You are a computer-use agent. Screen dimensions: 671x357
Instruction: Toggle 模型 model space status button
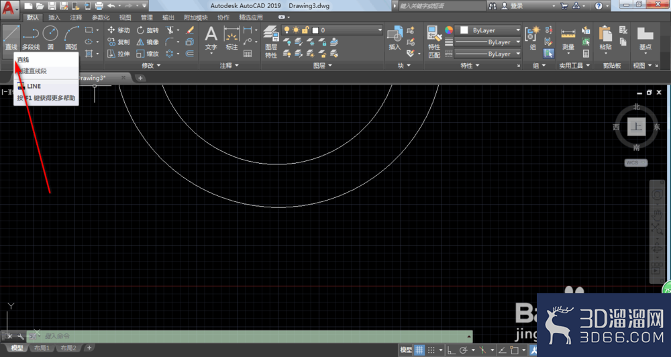coord(406,350)
